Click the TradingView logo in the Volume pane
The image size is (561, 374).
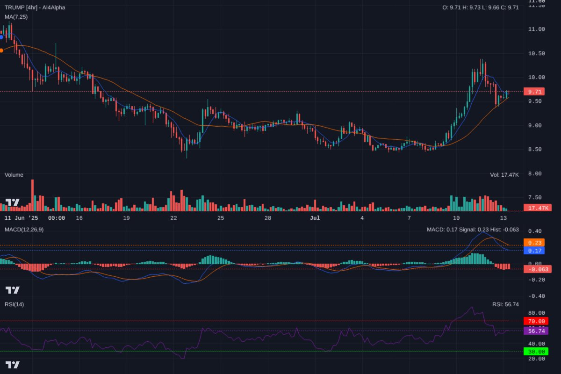pos(12,202)
